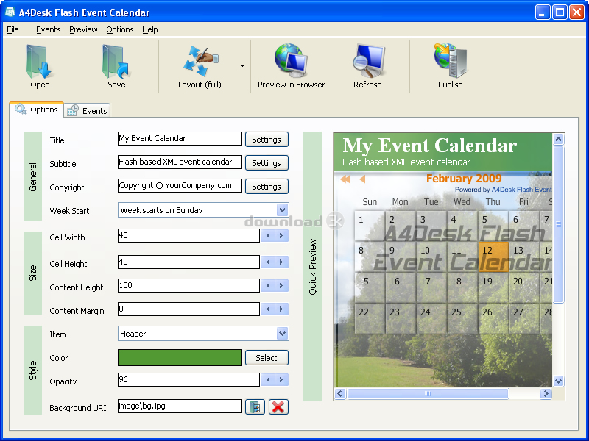Select day 25 in calendar preview
The width and height of the screenshot is (589, 441).
tap(462, 318)
